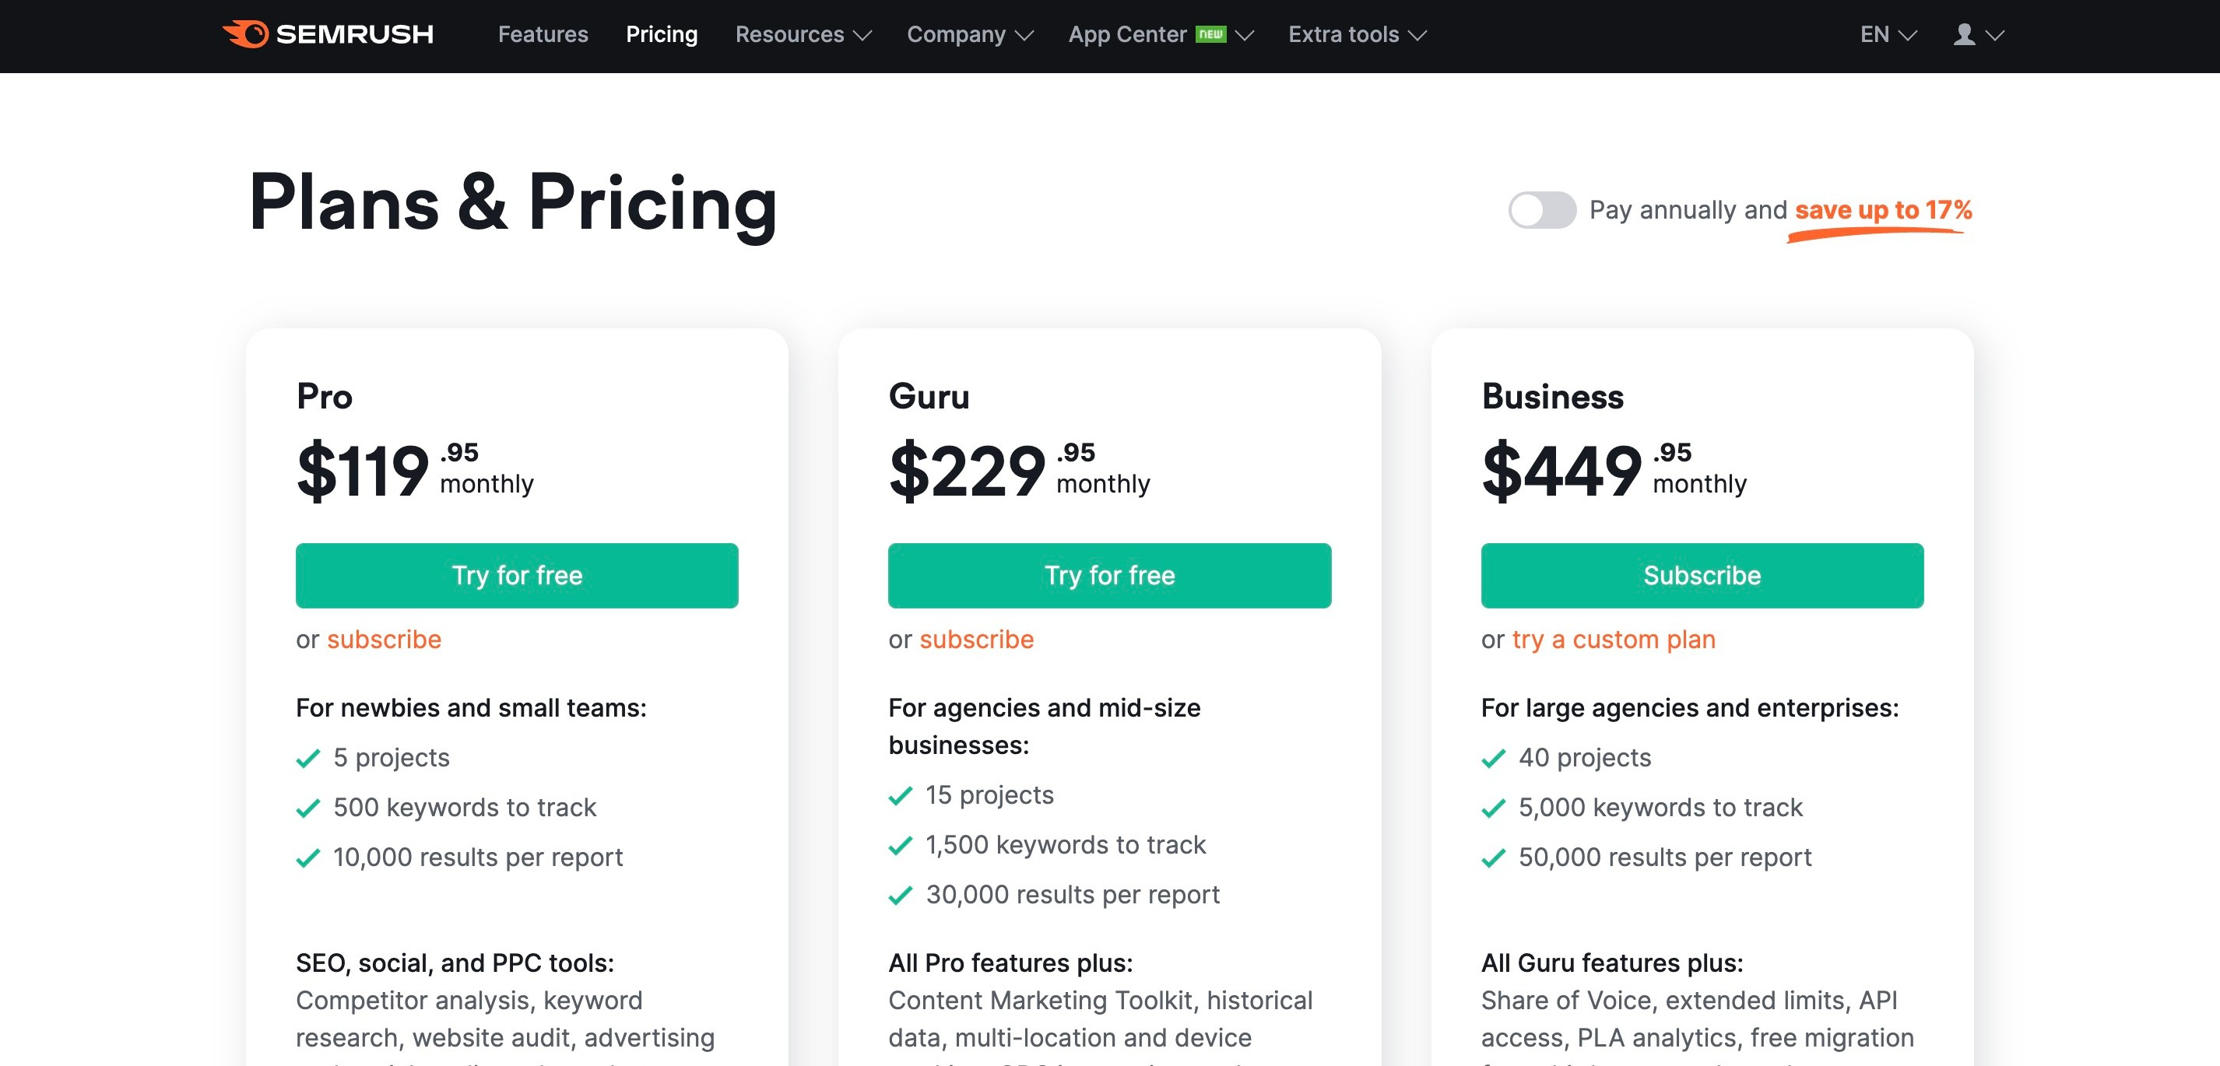The width and height of the screenshot is (2220, 1066).
Task: Open the App Center dropdown
Action: point(1161,34)
